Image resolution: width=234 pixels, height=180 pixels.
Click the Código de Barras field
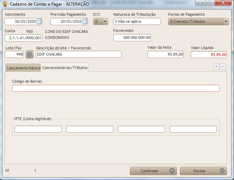(115, 88)
